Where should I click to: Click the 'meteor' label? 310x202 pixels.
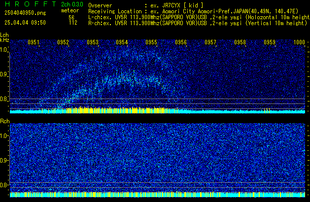click(70, 10)
